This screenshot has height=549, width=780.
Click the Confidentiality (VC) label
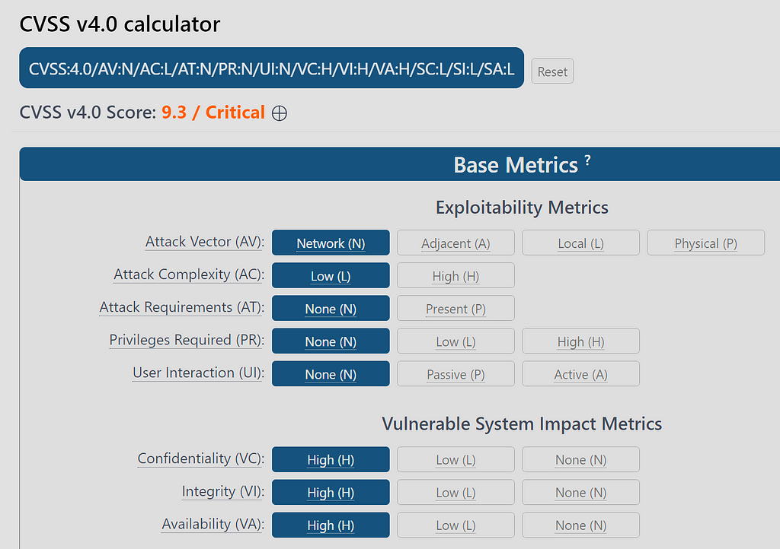click(x=200, y=459)
